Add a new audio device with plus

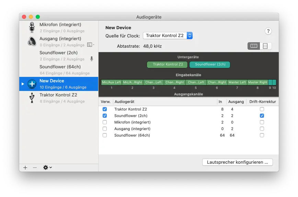pos(25,167)
